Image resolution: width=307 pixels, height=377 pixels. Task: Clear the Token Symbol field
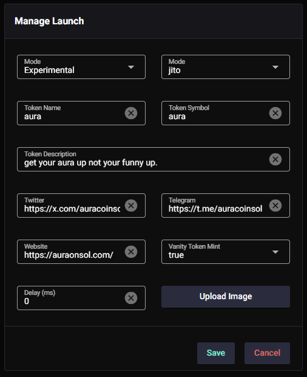click(275, 113)
